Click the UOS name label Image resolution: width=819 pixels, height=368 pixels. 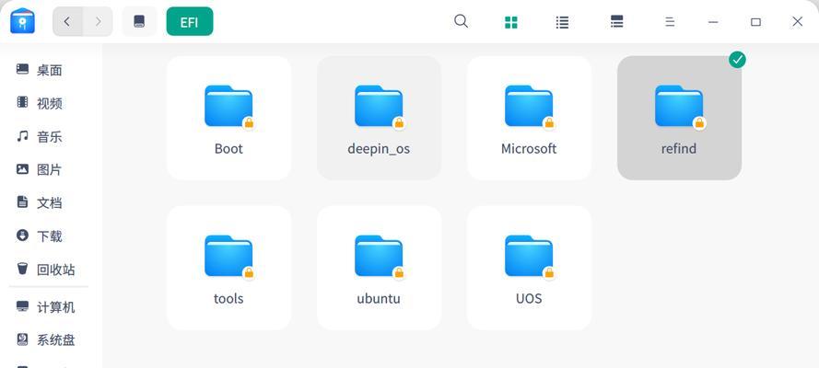(529, 298)
